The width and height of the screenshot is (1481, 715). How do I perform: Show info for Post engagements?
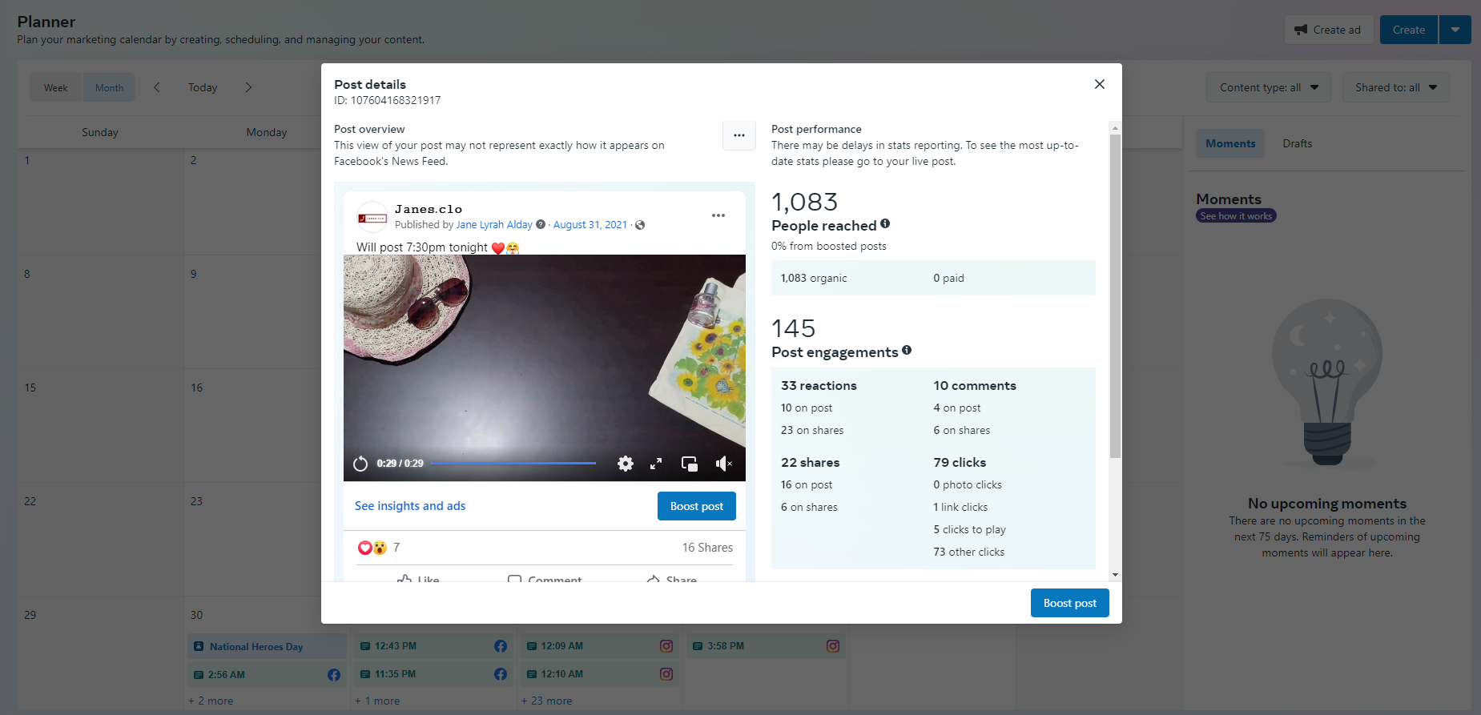907,350
